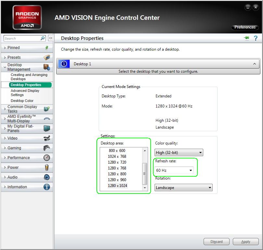
Task: Click the Information i icon
Action: tap(47, 187)
